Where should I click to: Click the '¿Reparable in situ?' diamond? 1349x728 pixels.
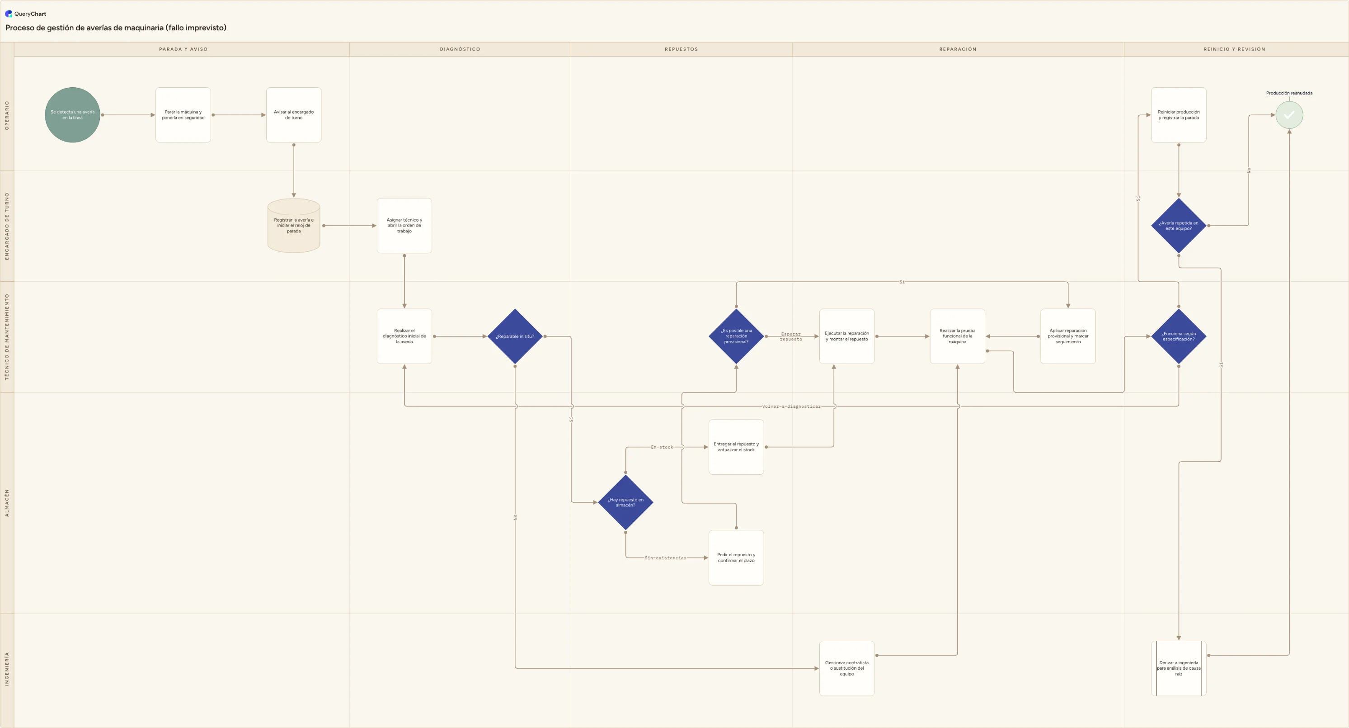tap(515, 336)
